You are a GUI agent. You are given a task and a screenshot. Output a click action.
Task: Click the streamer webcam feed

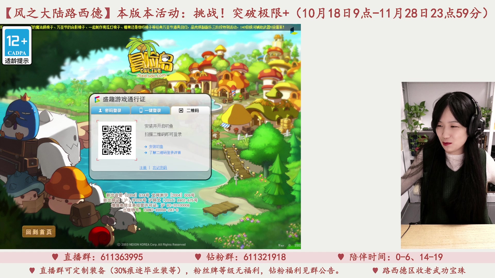[x=448, y=165]
